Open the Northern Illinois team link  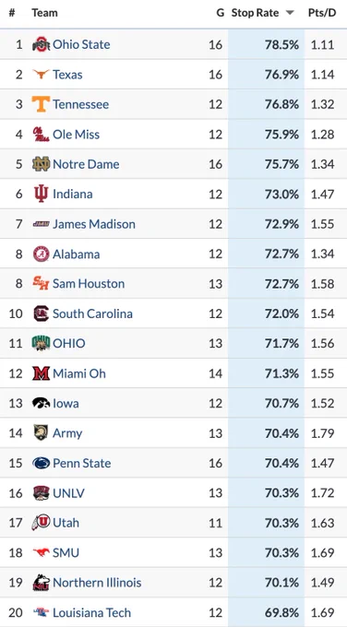[x=97, y=583]
